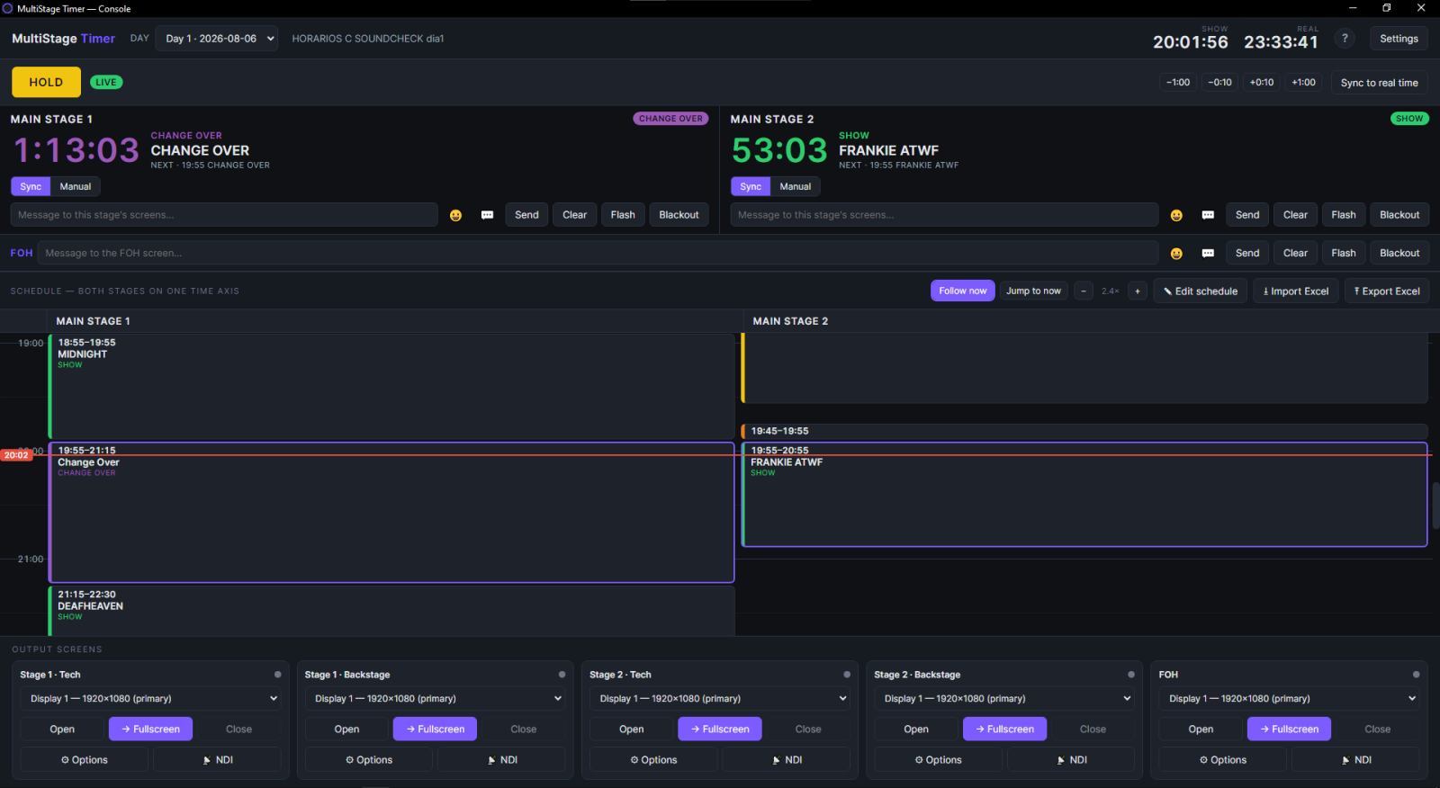Toggle Blackout on FOH screen

coord(1399,254)
